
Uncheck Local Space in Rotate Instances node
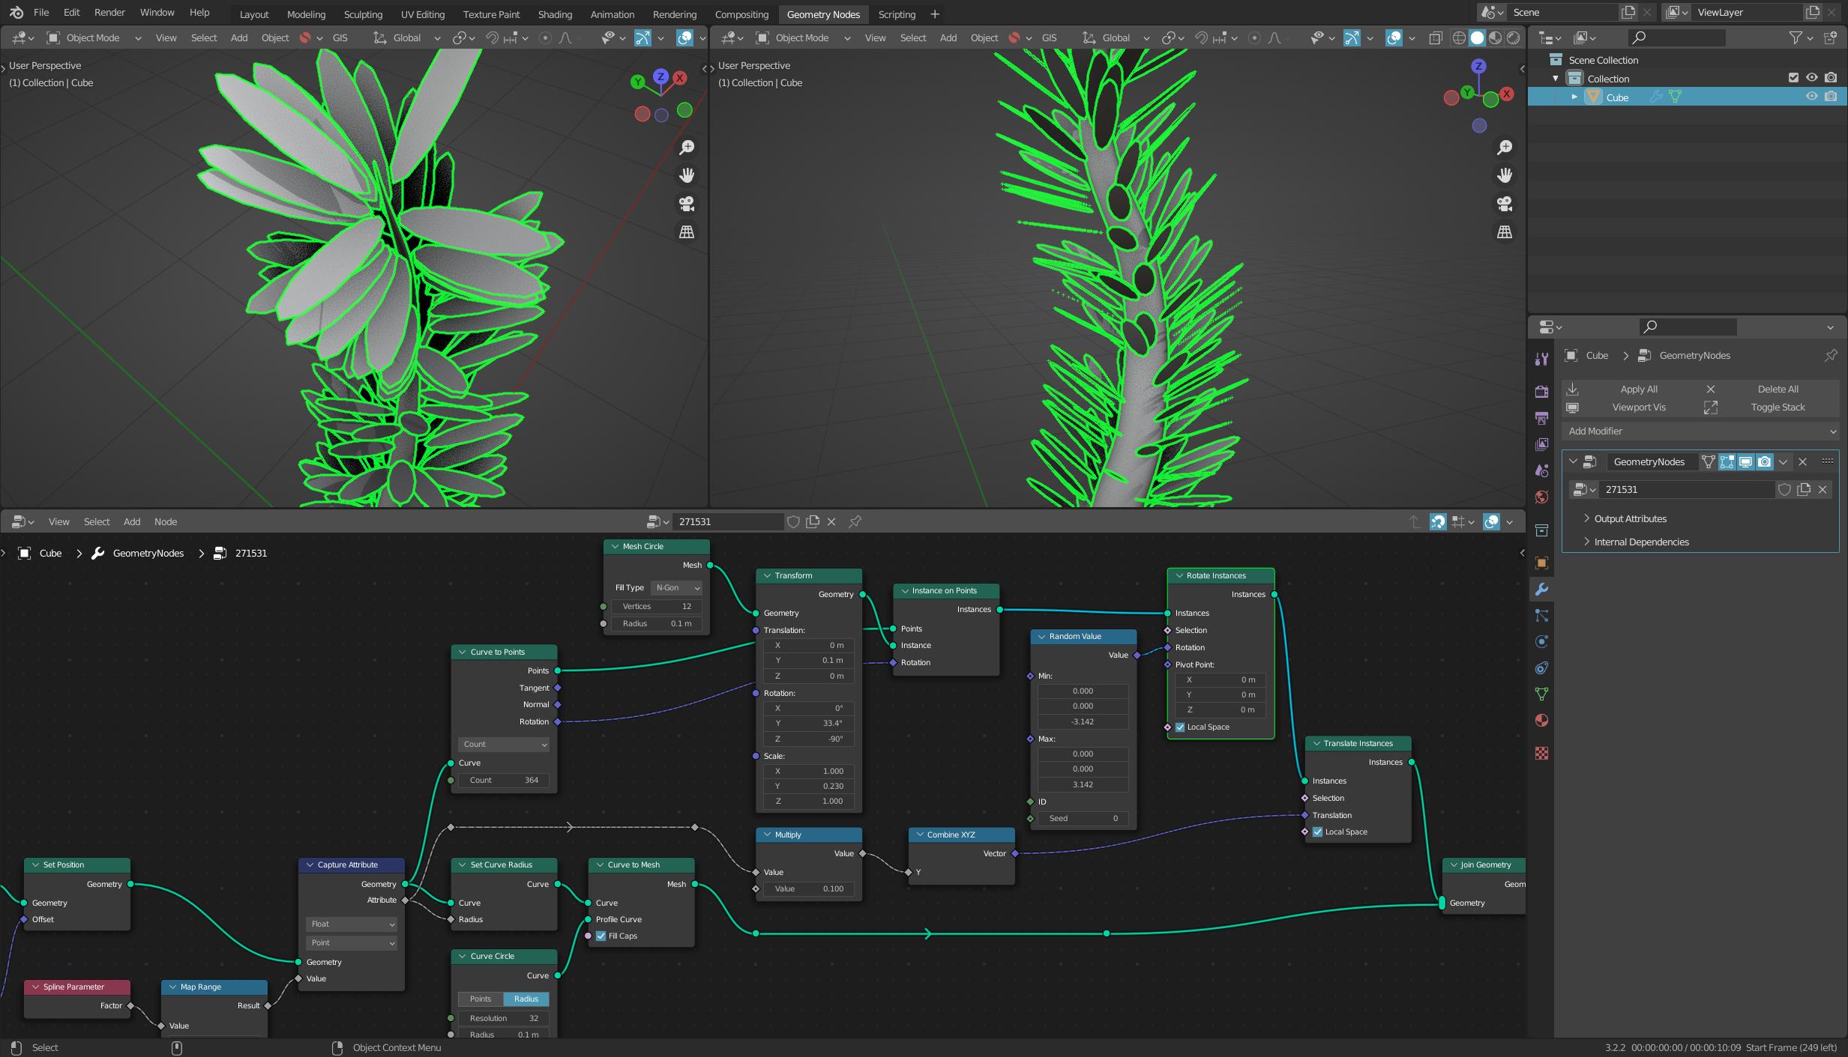click(x=1180, y=727)
